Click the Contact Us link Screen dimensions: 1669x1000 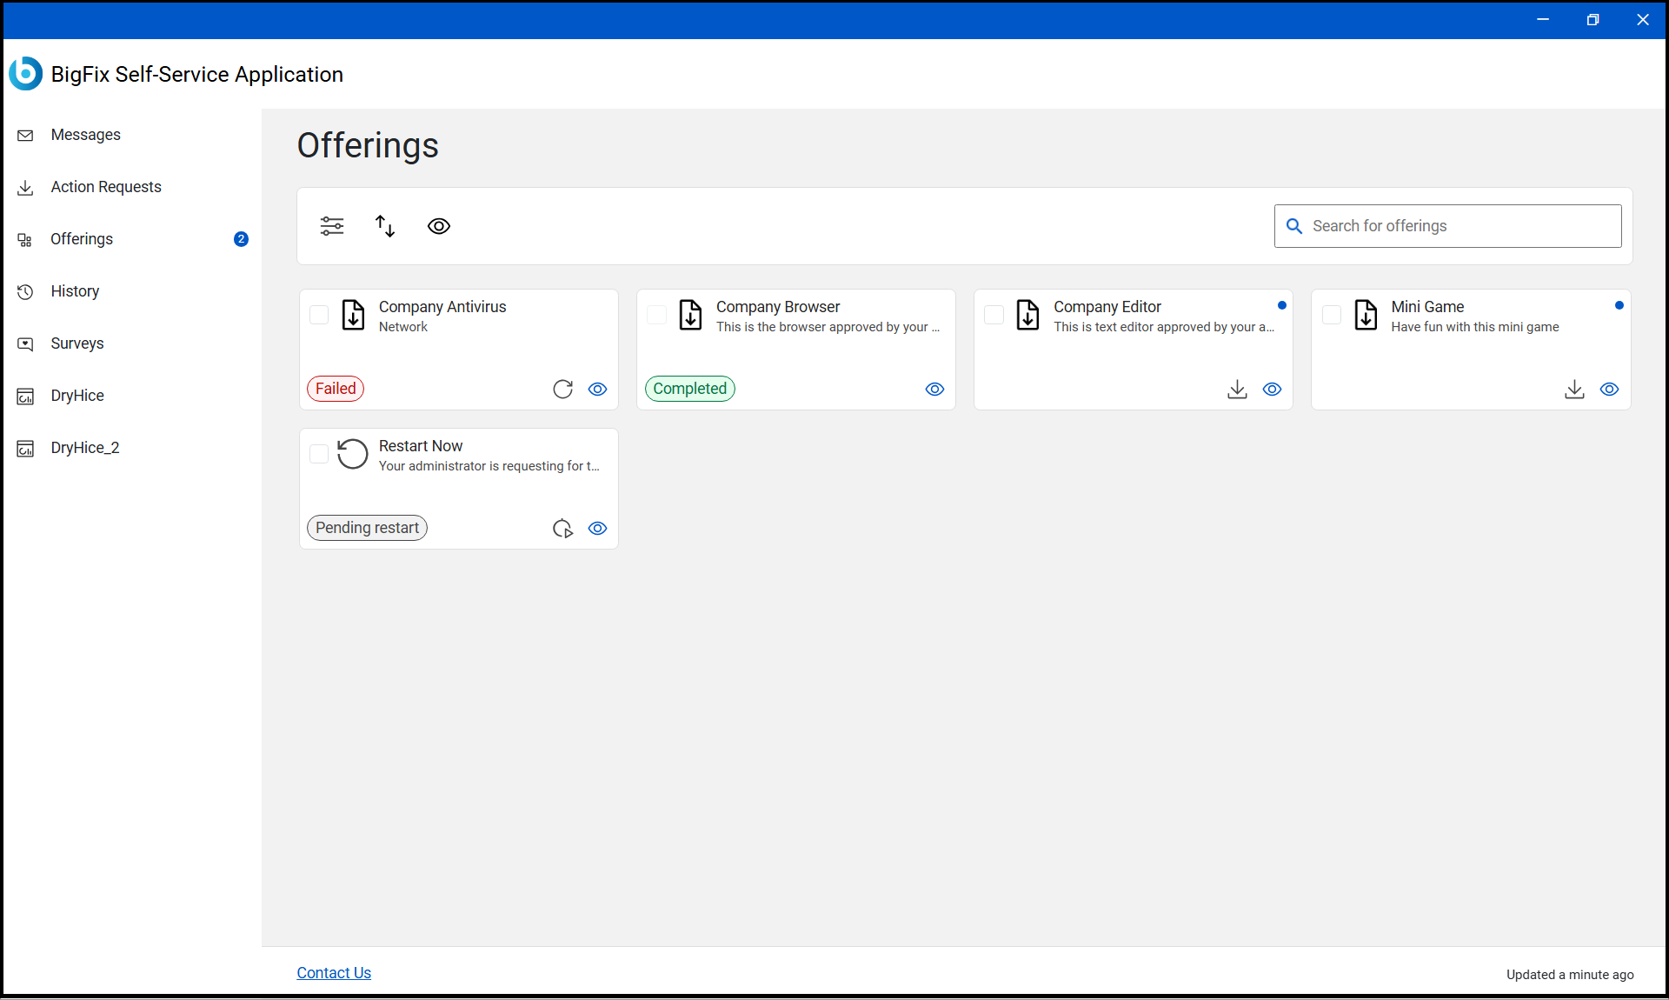click(333, 973)
